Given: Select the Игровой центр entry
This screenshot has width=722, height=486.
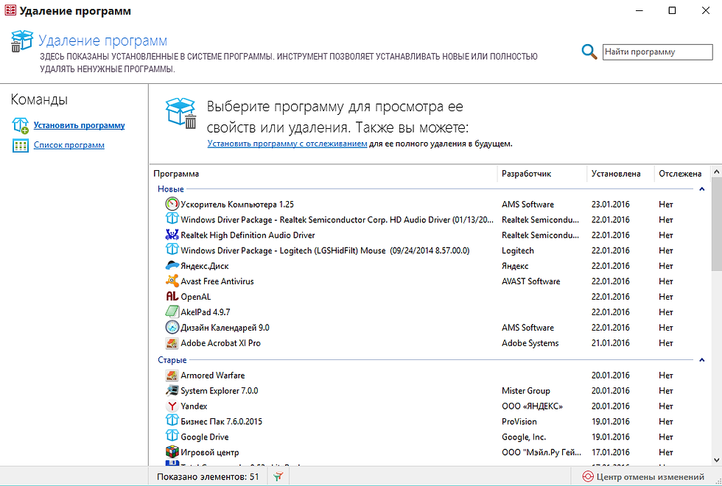Looking at the screenshot, I should tap(430, 452).
